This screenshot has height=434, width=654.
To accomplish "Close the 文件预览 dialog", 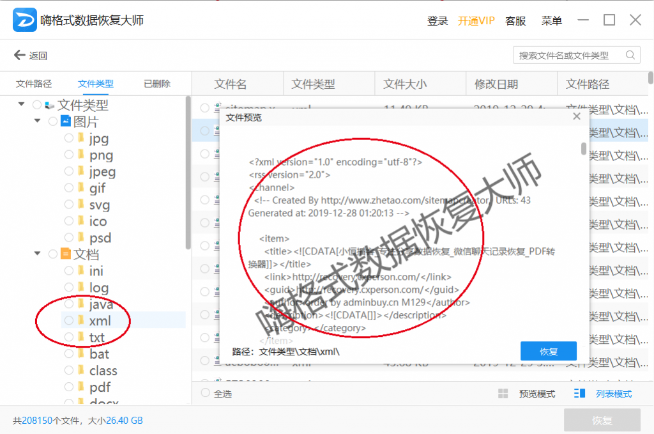I will click(577, 116).
